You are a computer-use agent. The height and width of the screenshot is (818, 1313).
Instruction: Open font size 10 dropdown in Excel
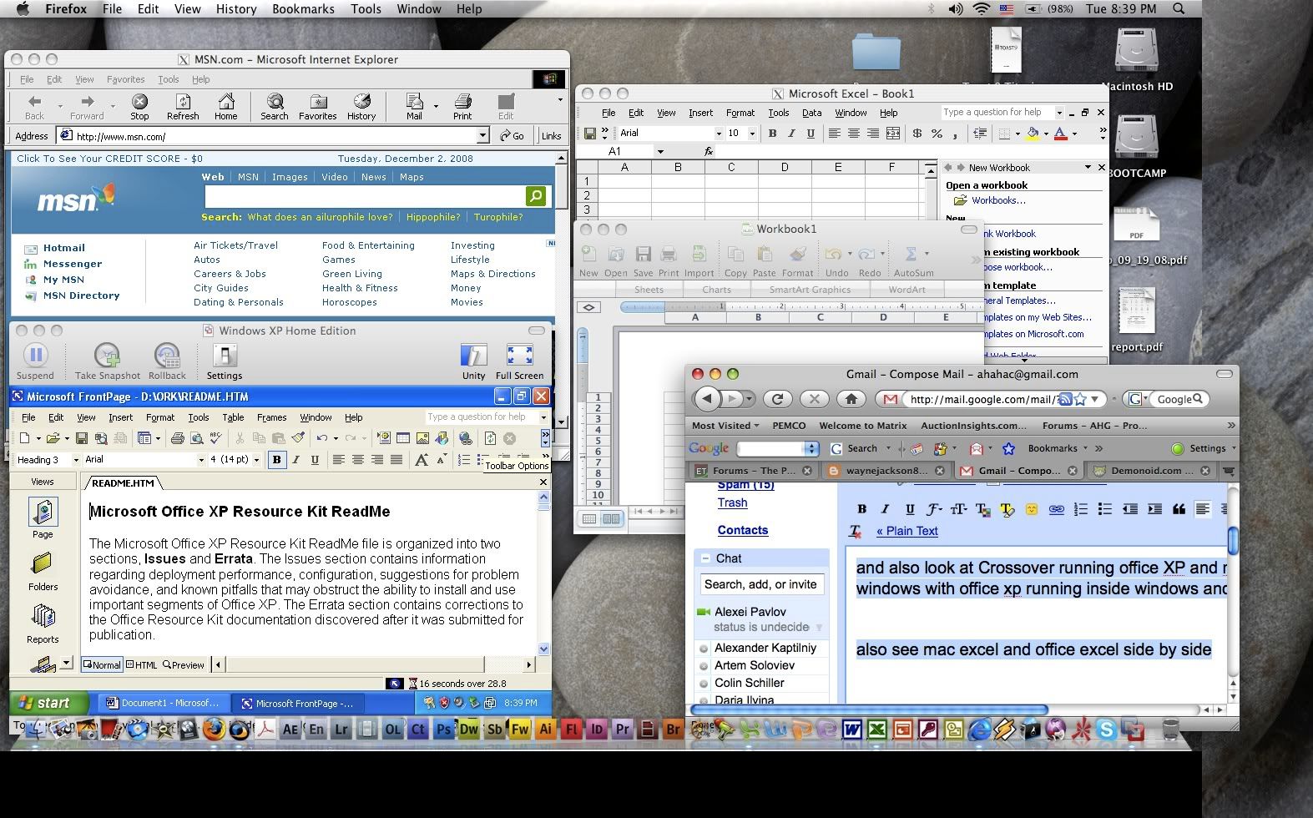point(752,134)
